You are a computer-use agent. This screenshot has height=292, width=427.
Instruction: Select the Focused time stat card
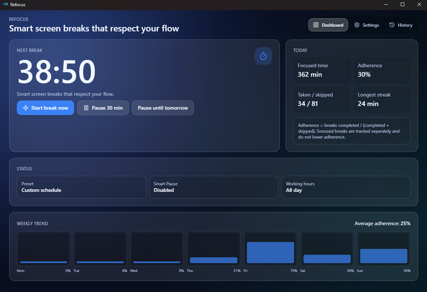click(x=322, y=71)
